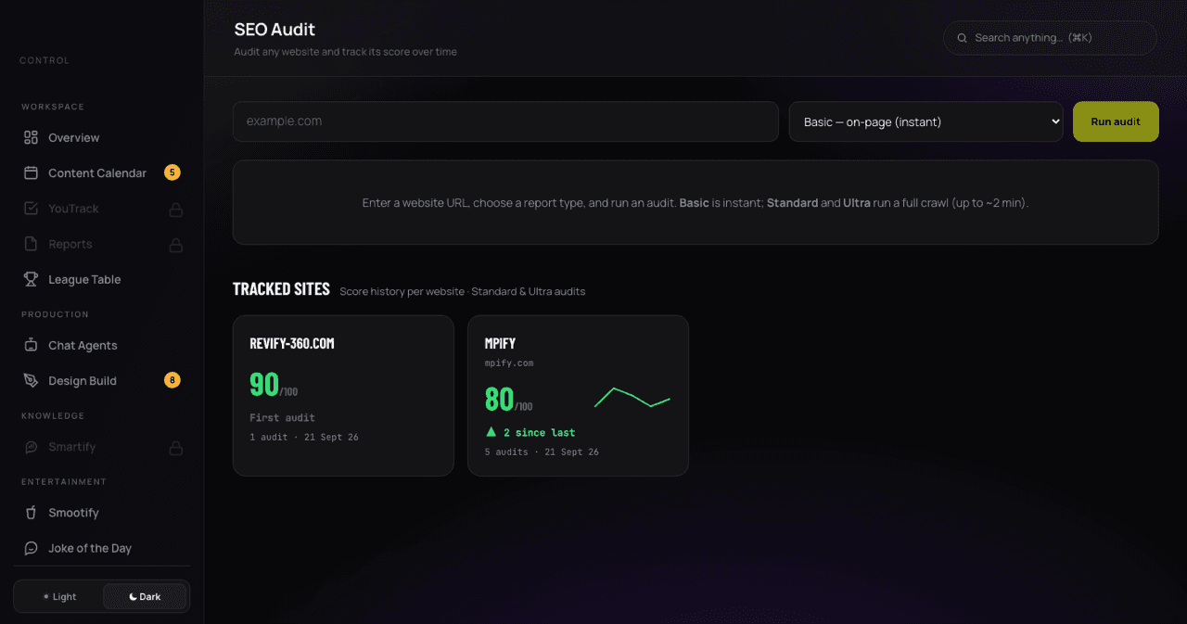Click the Smartify chat bubble icon
The image size is (1187, 624).
click(x=31, y=447)
